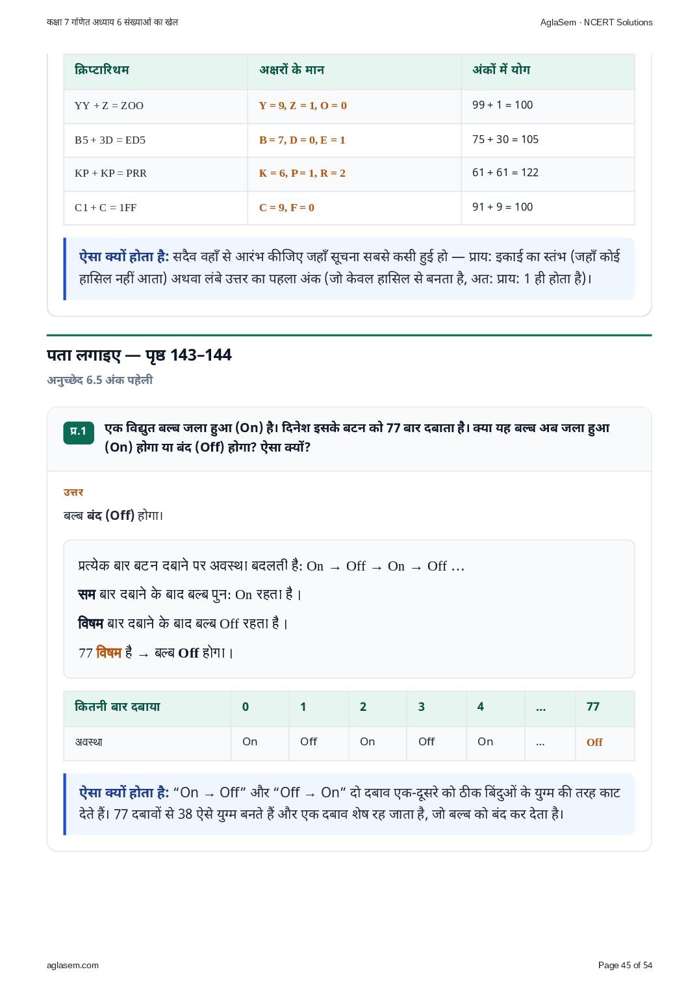Click the aglasem.com footer link
Image resolution: width=699 pixels, height=989 pixels.
(73, 965)
